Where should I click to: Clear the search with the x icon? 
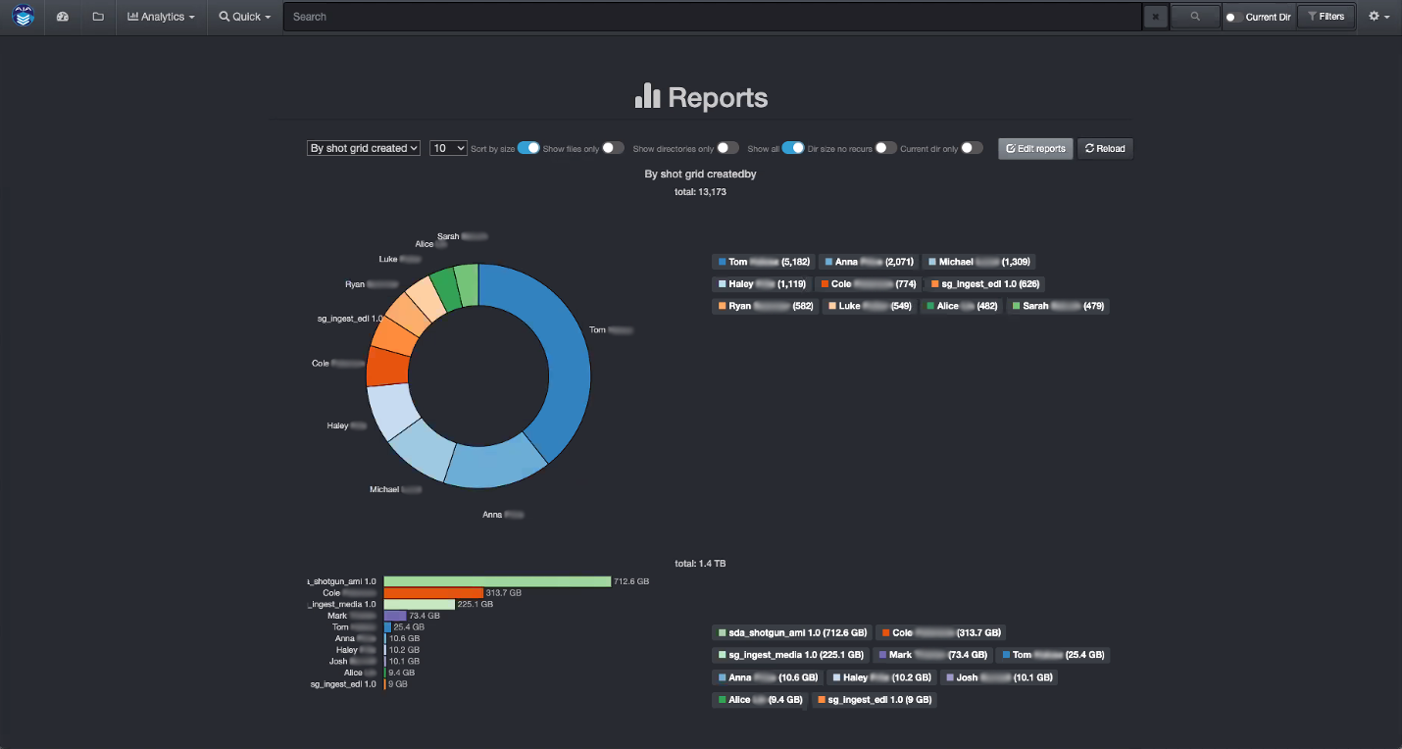point(1156,17)
